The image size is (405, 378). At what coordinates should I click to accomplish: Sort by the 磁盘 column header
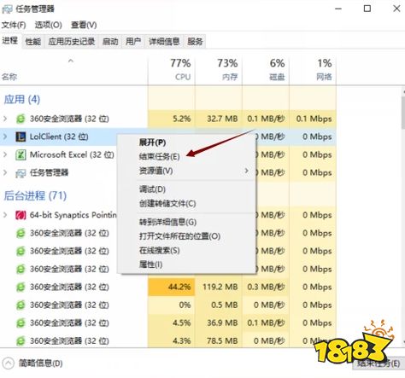coord(266,70)
